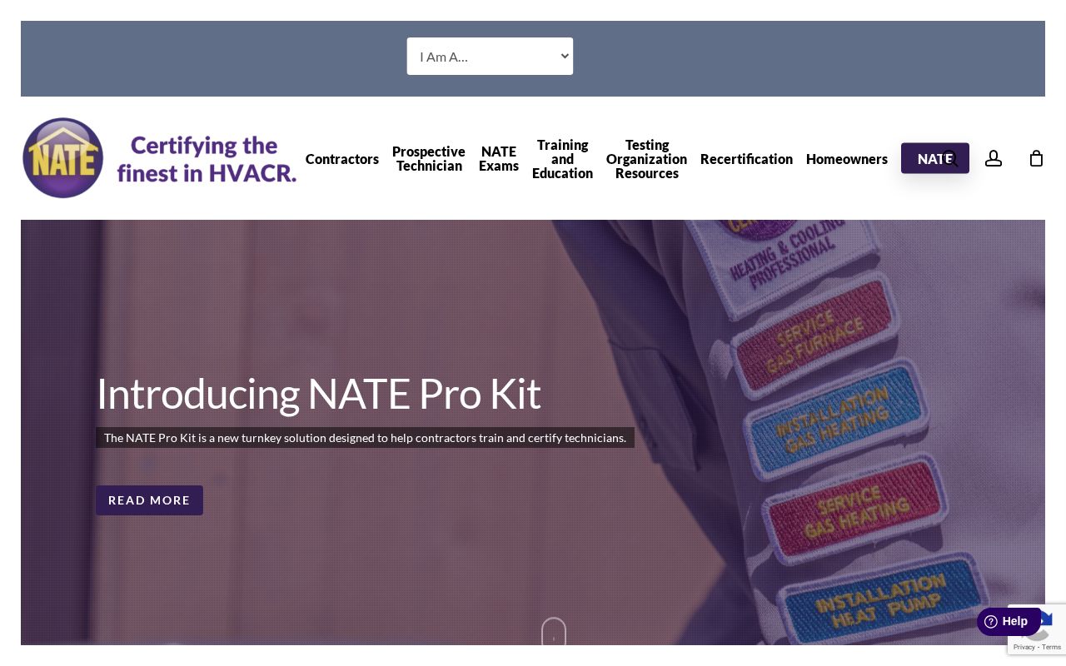Image resolution: width=1066 pixels, height=666 pixels.
Task: Click the READ MORE button
Action: coord(149,500)
